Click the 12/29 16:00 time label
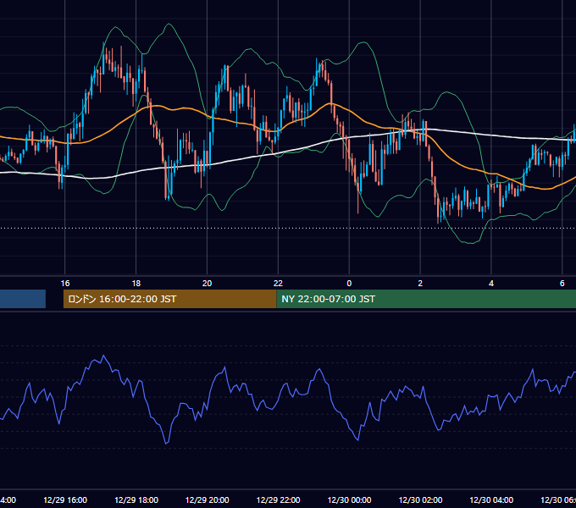The image size is (576, 508). (65, 500)
